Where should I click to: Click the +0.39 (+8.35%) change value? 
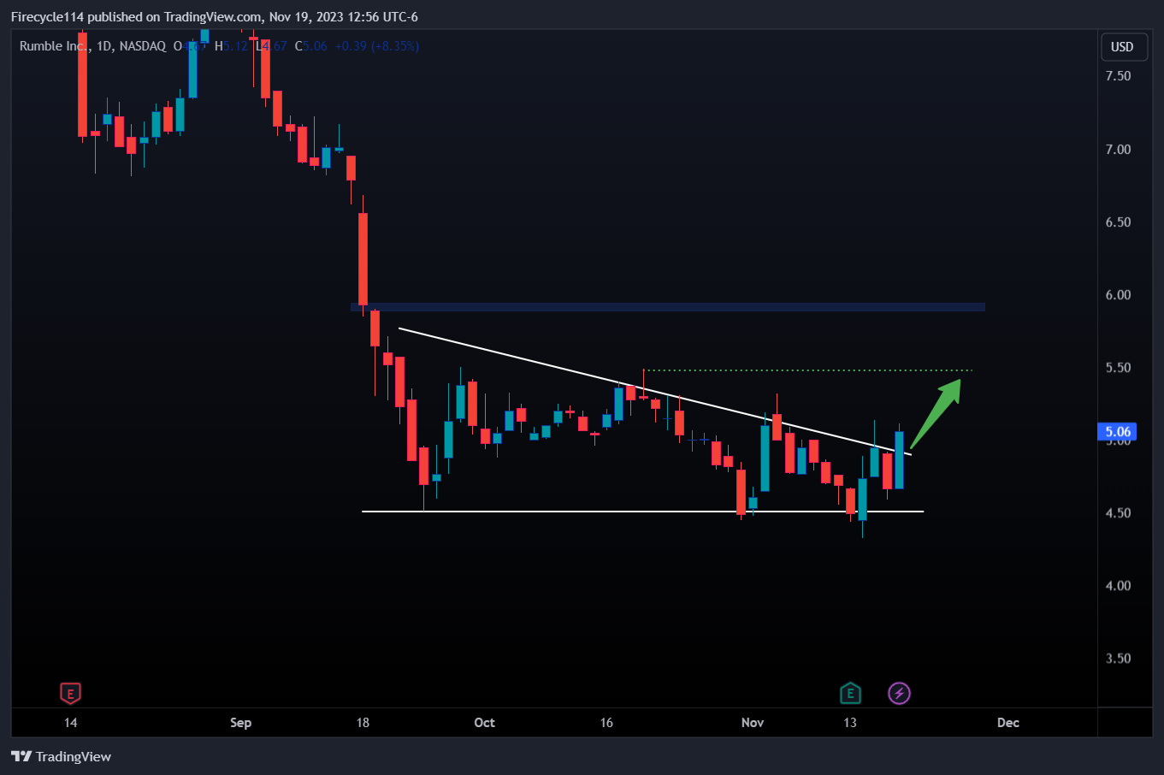(x=376, y=46)
